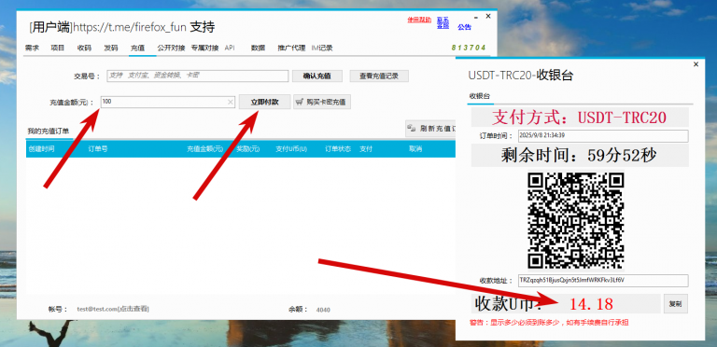This screenshot has width=717, height=347.
Task: Select the 充值 tab
Action: pyautogui.click(x=137, y=48)
